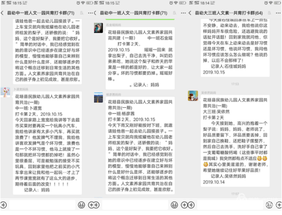Screen dimensions: 282x215
Task: Tap the voice input icon in the leftmost chat
Action: coord(4,205)
